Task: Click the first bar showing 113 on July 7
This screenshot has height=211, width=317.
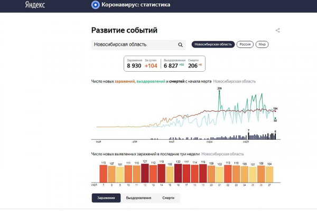Action: 104,174
